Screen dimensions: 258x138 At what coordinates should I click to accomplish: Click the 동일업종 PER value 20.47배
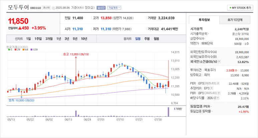click(243, 107)
